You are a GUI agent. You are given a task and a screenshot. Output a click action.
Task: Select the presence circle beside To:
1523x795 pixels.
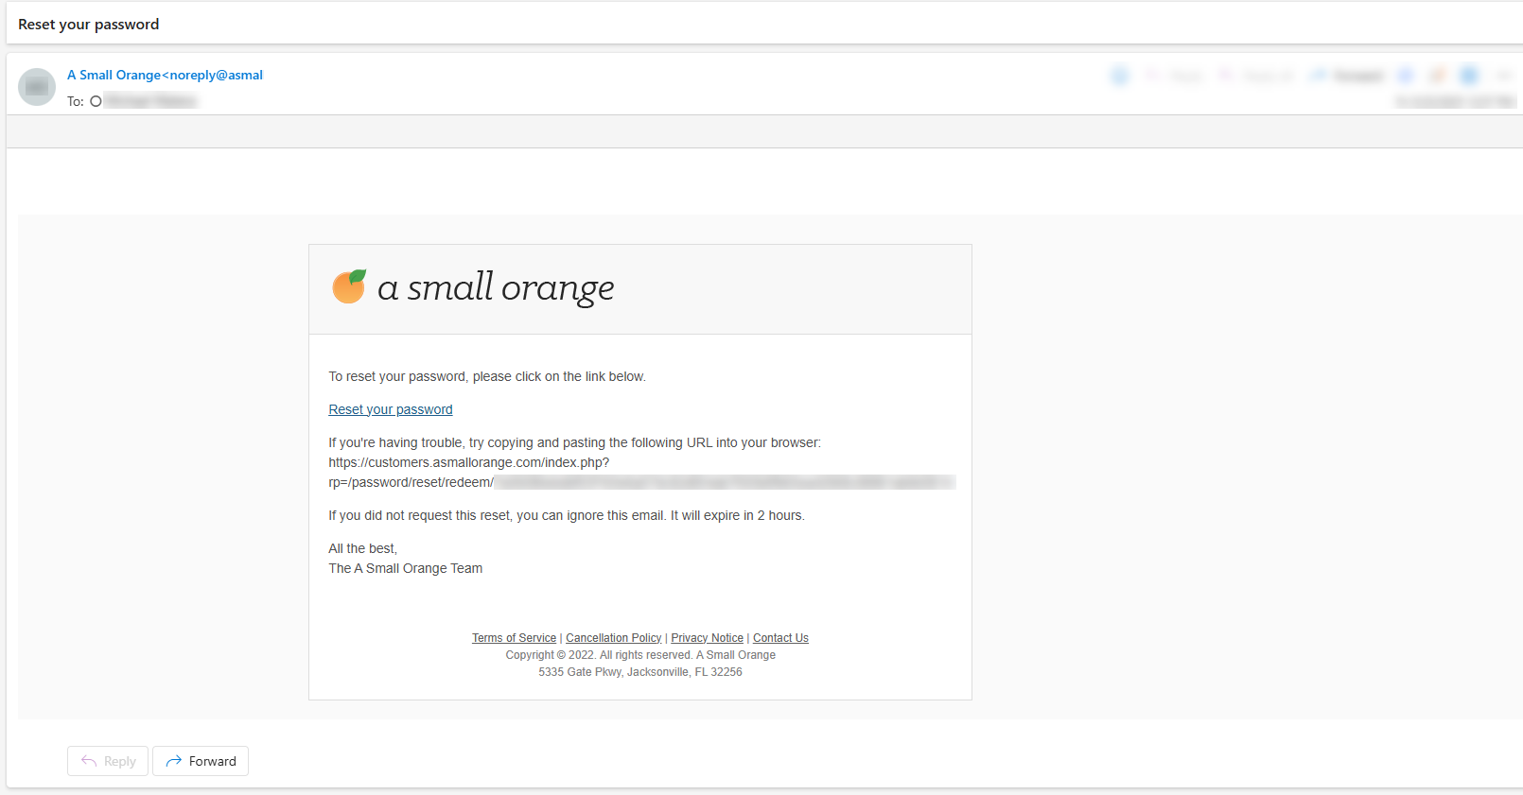click(96, 101)
